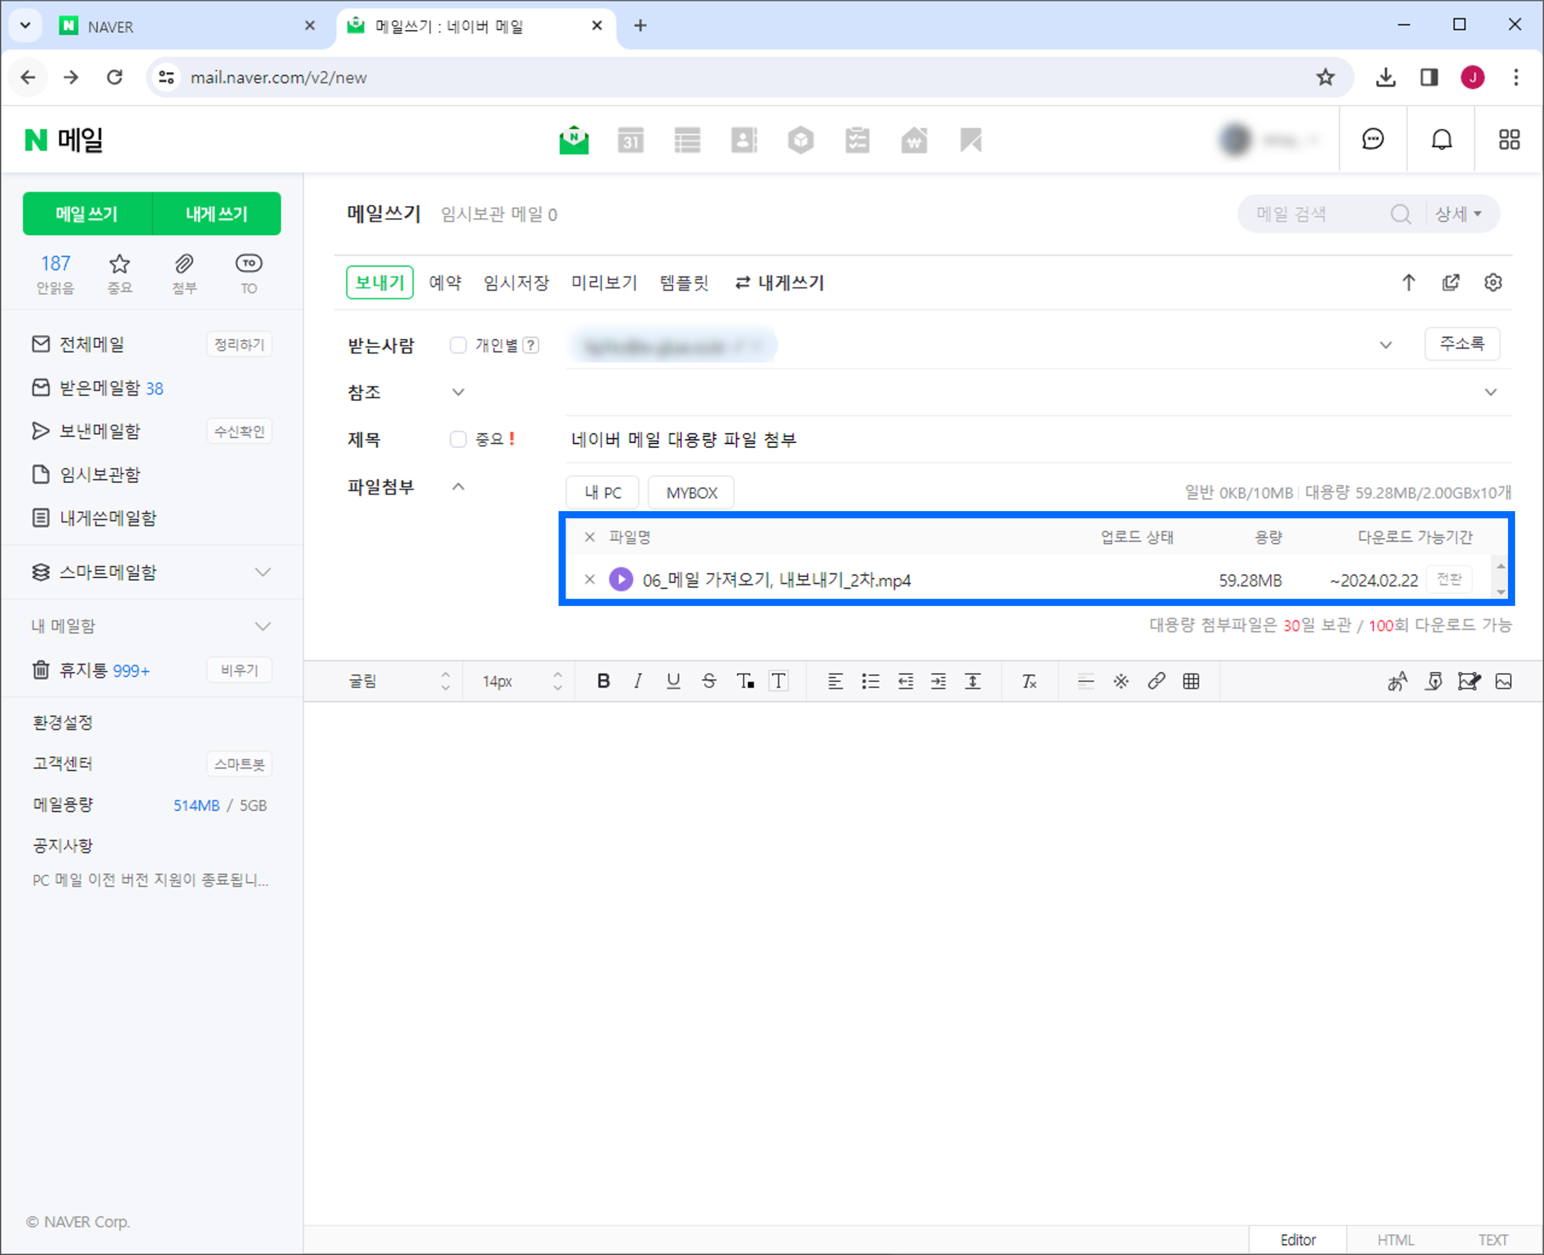1544x1255 pixels.
Task: Attach a file from MYBOX
Action: click(x=691, y=493)
